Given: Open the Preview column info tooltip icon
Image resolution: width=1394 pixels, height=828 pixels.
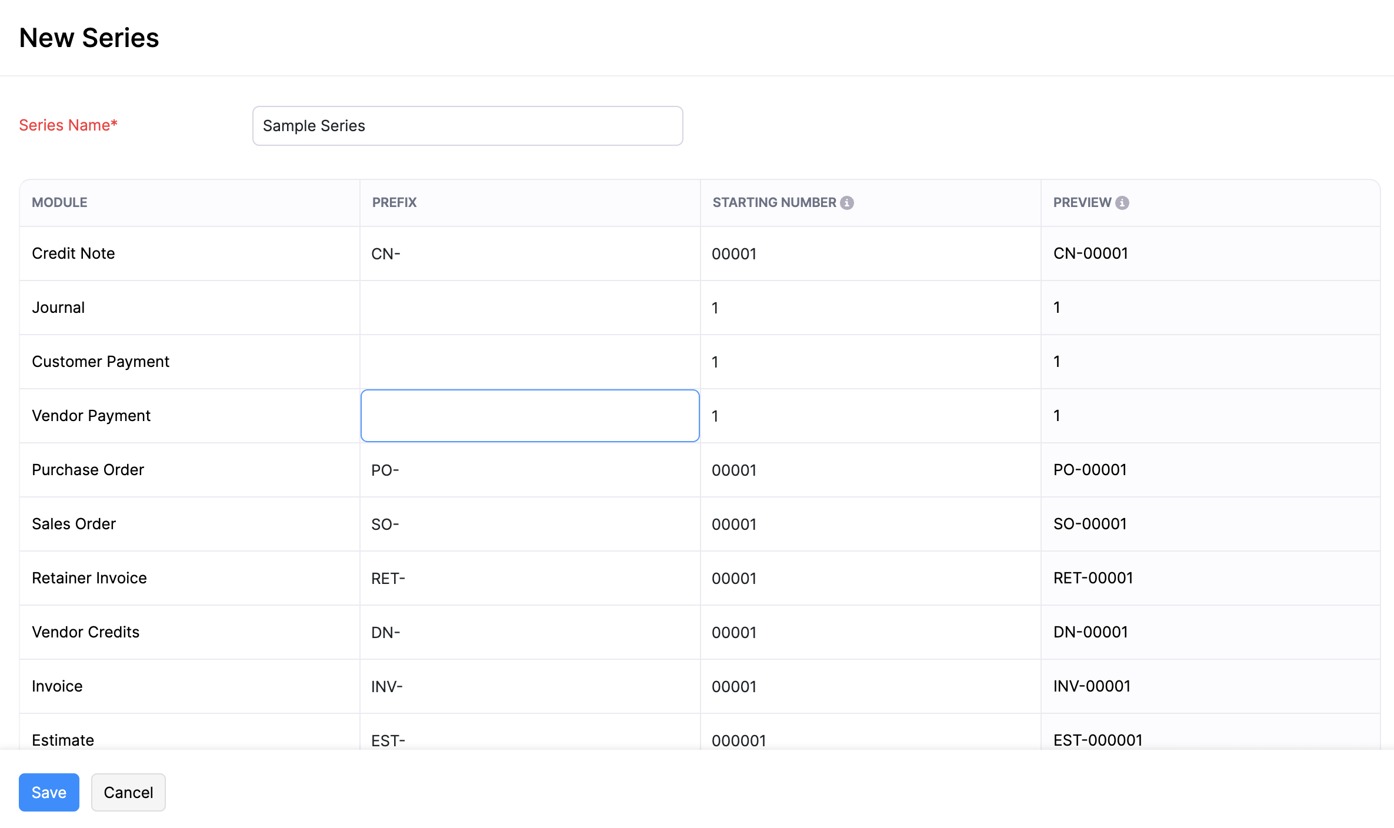Looking at the screenshot, I should (1122, 202).
